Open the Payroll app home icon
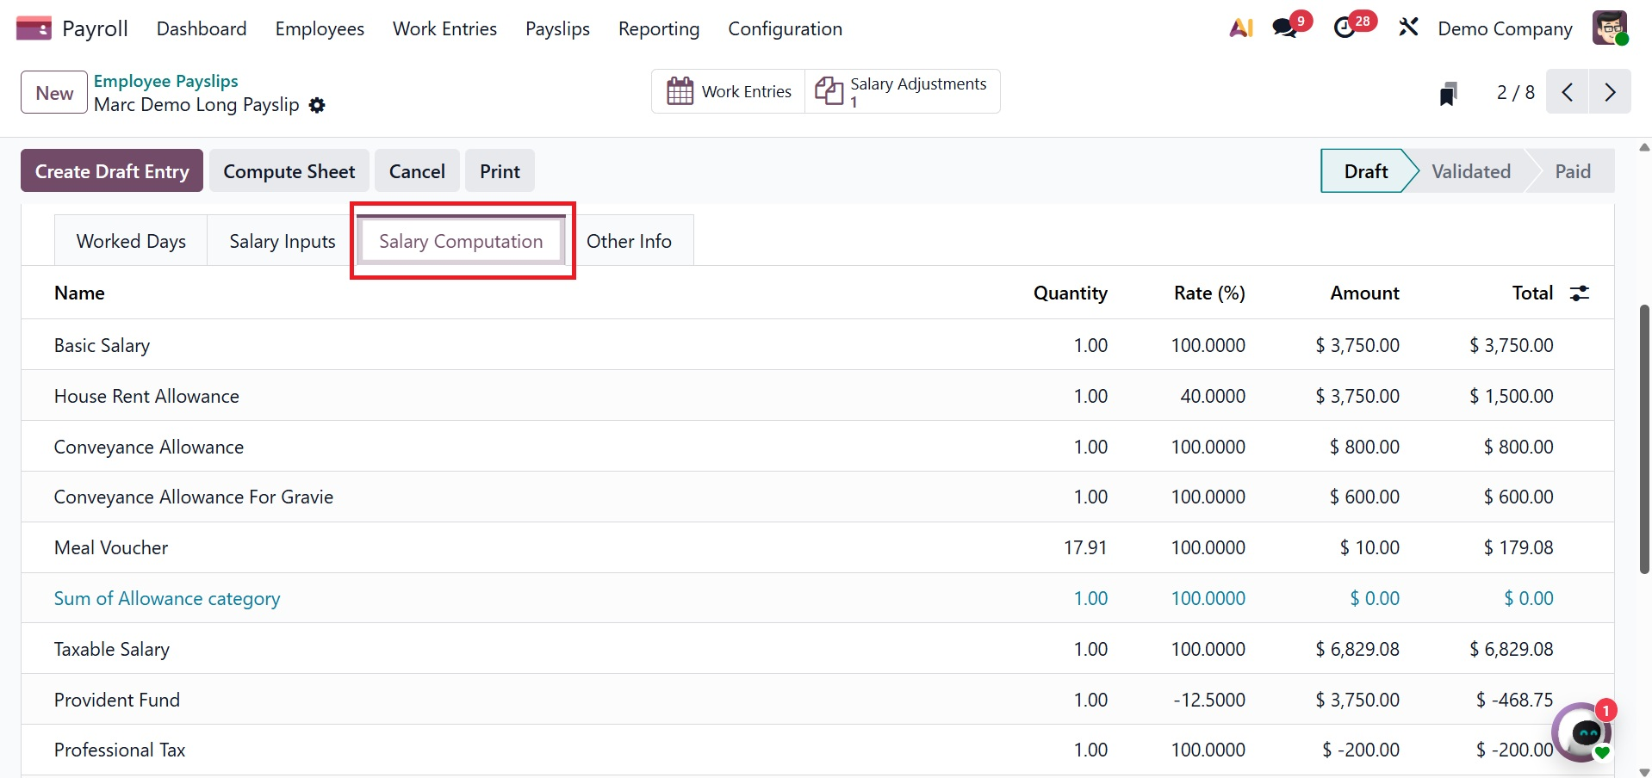The width and height of the screenshot is (1652, 778). click(34, 28)
